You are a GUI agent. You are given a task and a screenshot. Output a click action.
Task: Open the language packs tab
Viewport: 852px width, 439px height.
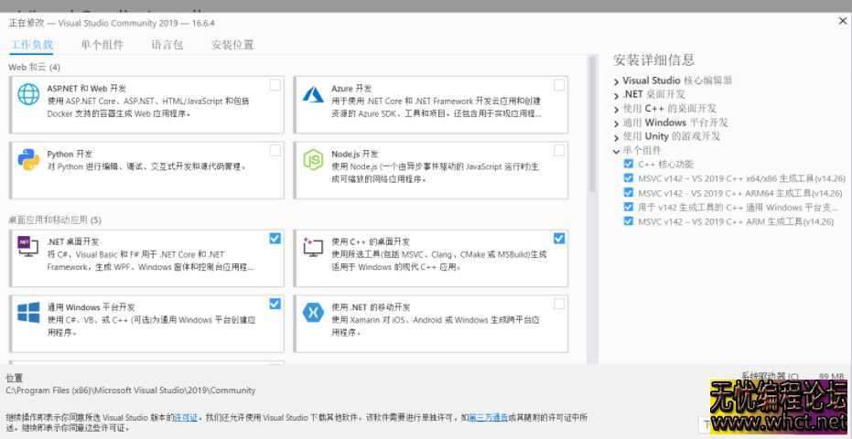pos(167,45)
